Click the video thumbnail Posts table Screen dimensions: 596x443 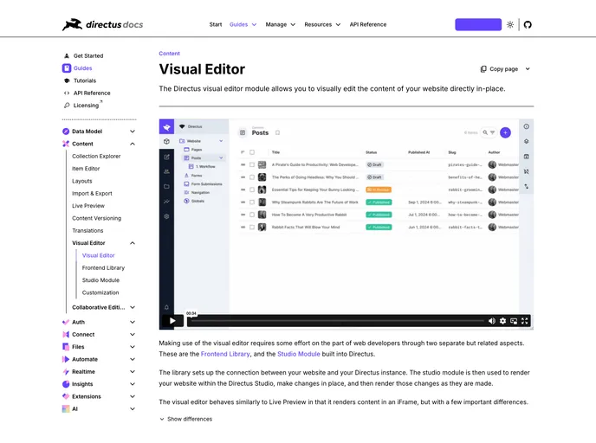pos(379,189)
